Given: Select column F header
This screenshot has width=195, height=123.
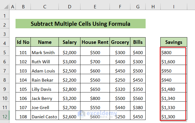Looking at the screenshot, I should pyautogui.click(x=120, y=6).
